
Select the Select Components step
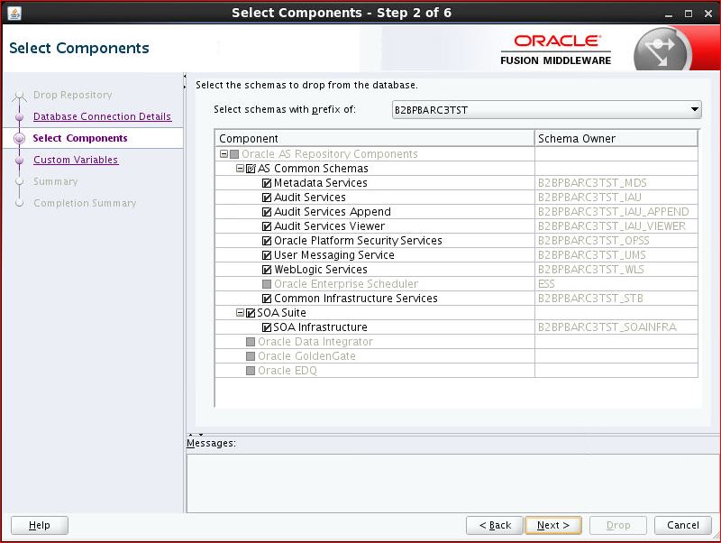pos(80,139)
